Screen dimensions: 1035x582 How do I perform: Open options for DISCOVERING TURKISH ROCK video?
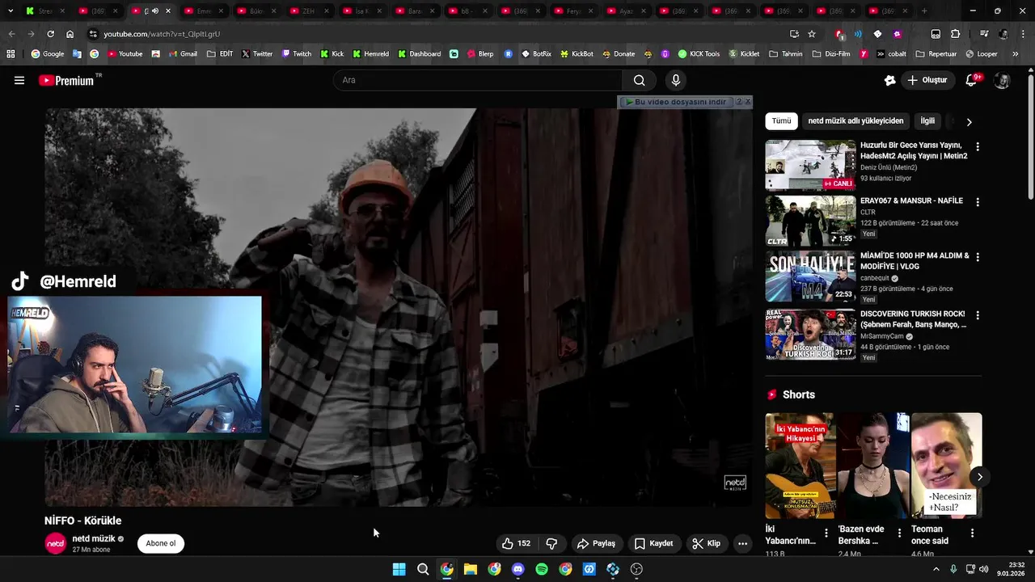pos(978,315)
